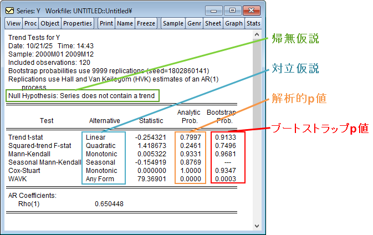This screenshot has width=373, height=235.
Task: Switch to Sheet view
Action: coord(213,23)
